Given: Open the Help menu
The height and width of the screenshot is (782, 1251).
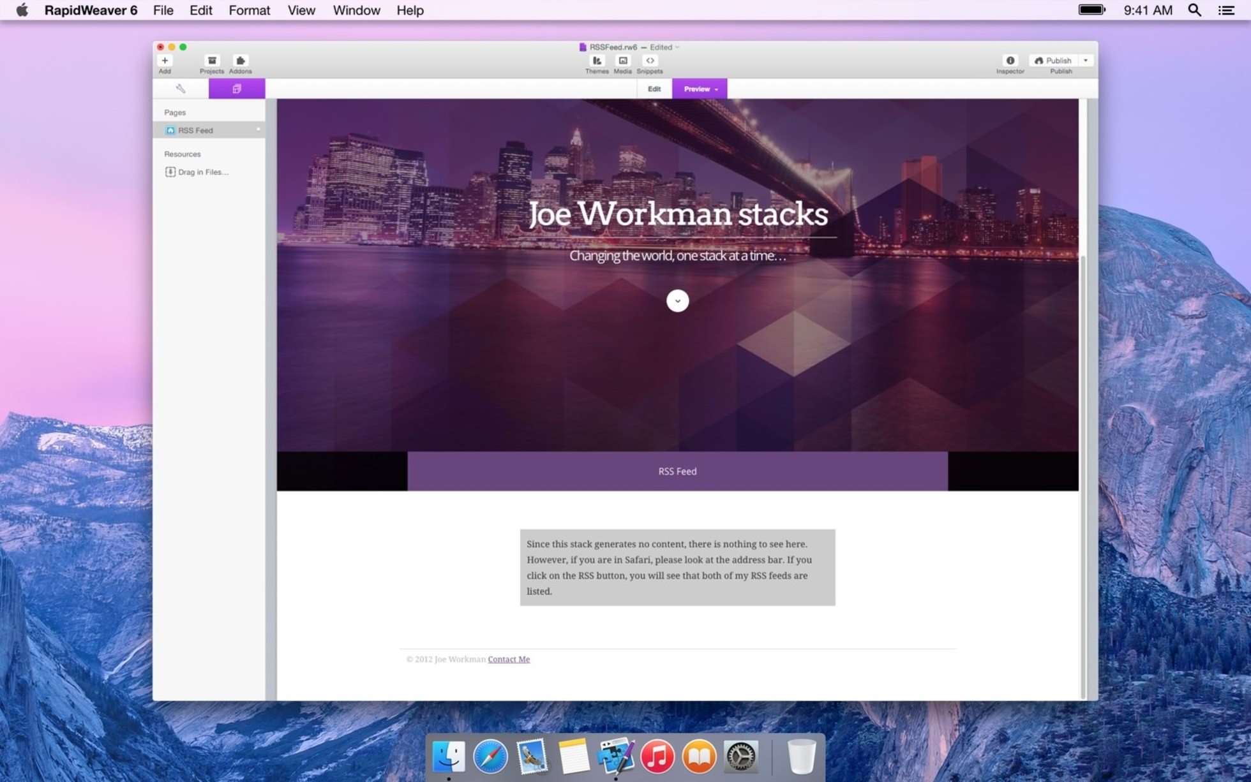Looking at the screenshot, I should click(x=410, y=10).
